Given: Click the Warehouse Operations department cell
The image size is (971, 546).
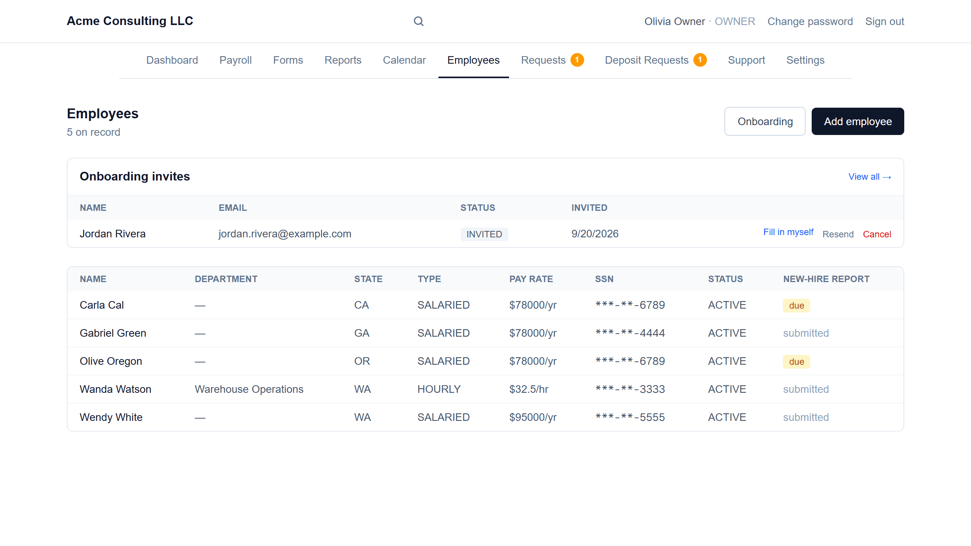Looking at the screenshot, I should pyautogui.click(x=249, y=389).
